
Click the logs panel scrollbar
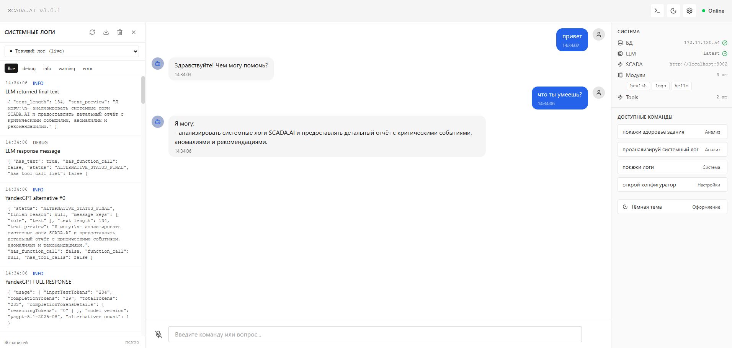click(x=143, y=90)
